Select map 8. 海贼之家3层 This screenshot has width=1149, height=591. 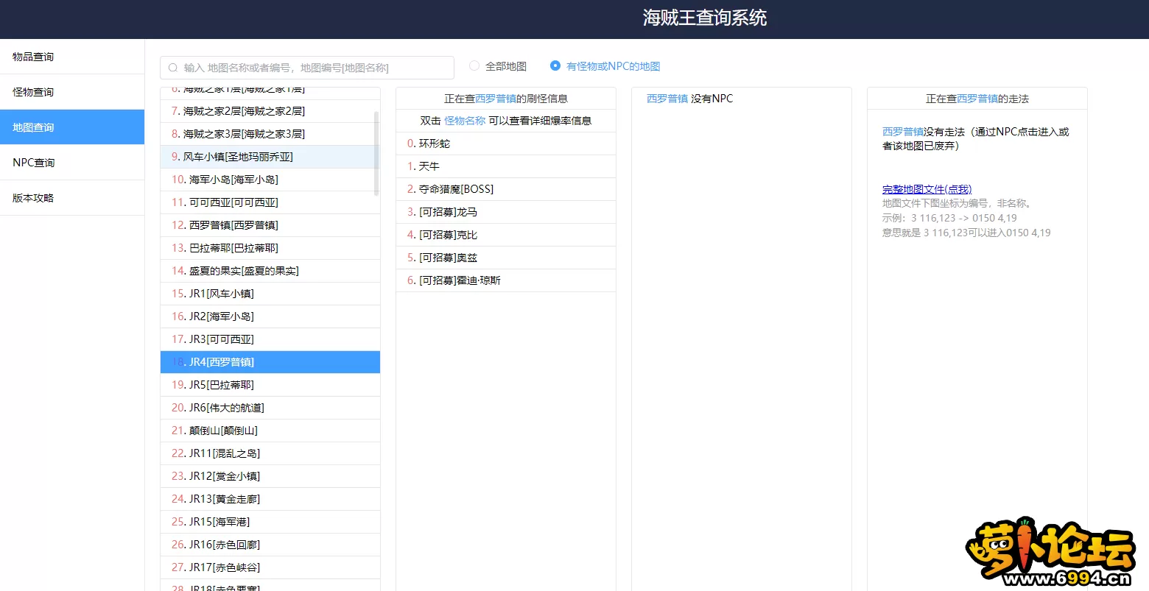(x=270, y=134)
